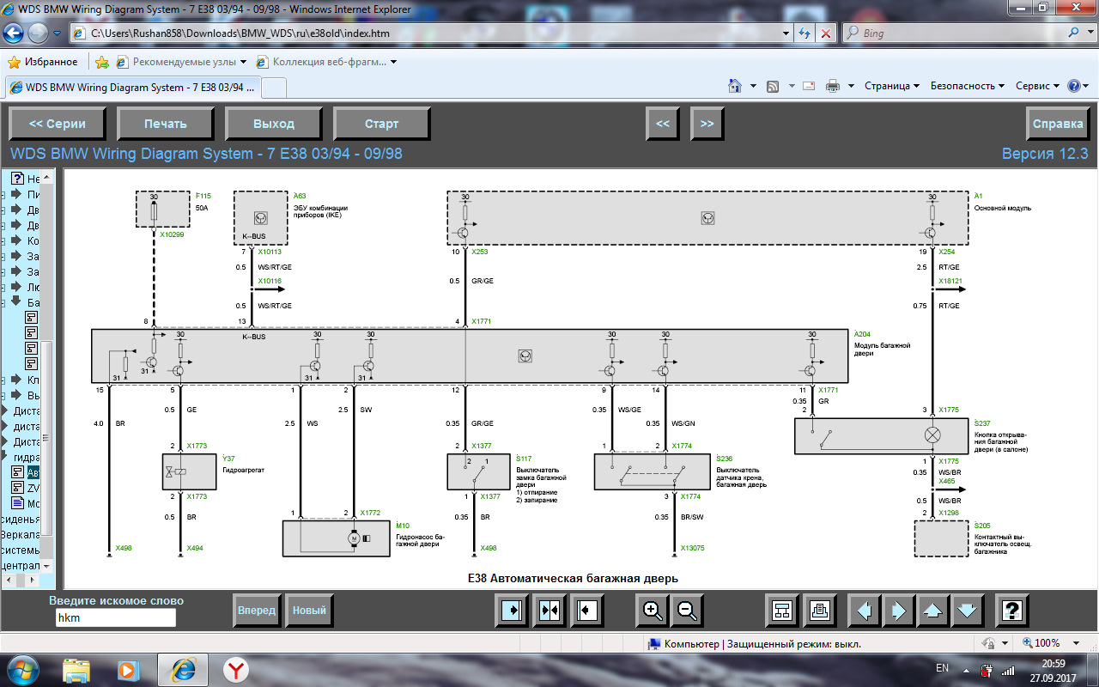Open a new empty browser tab

pyautogui.click(x=273, y=88)
